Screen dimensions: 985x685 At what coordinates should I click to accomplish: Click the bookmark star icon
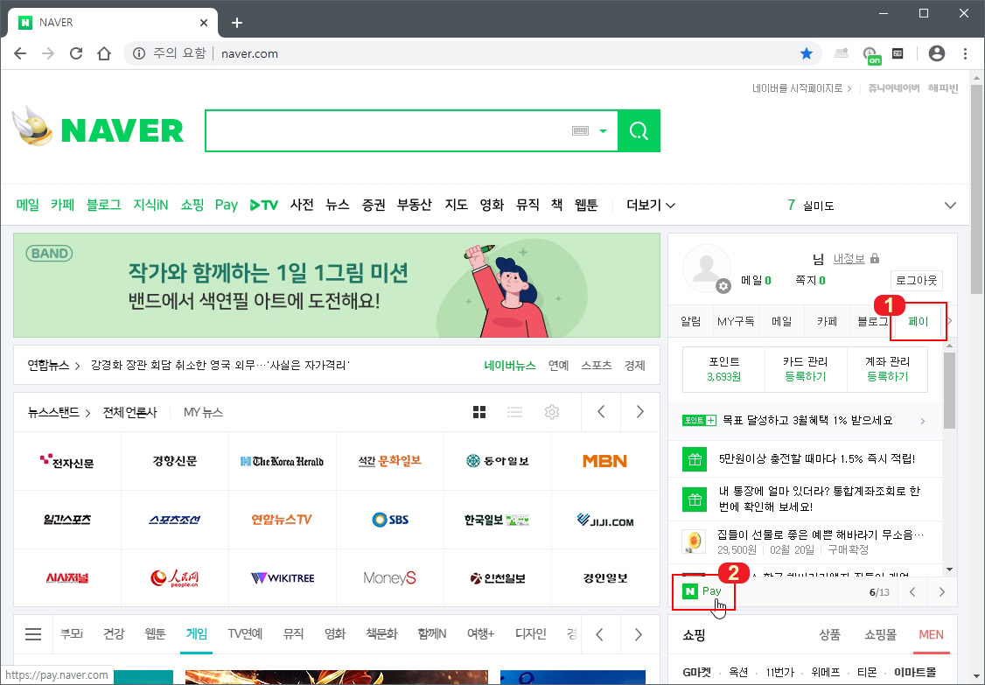tap(807, 53)
